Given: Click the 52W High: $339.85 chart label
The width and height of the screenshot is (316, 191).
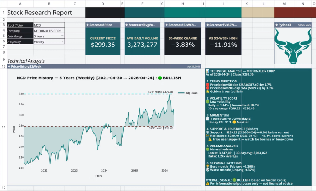Looking at the screenshot, I should 161,92.
